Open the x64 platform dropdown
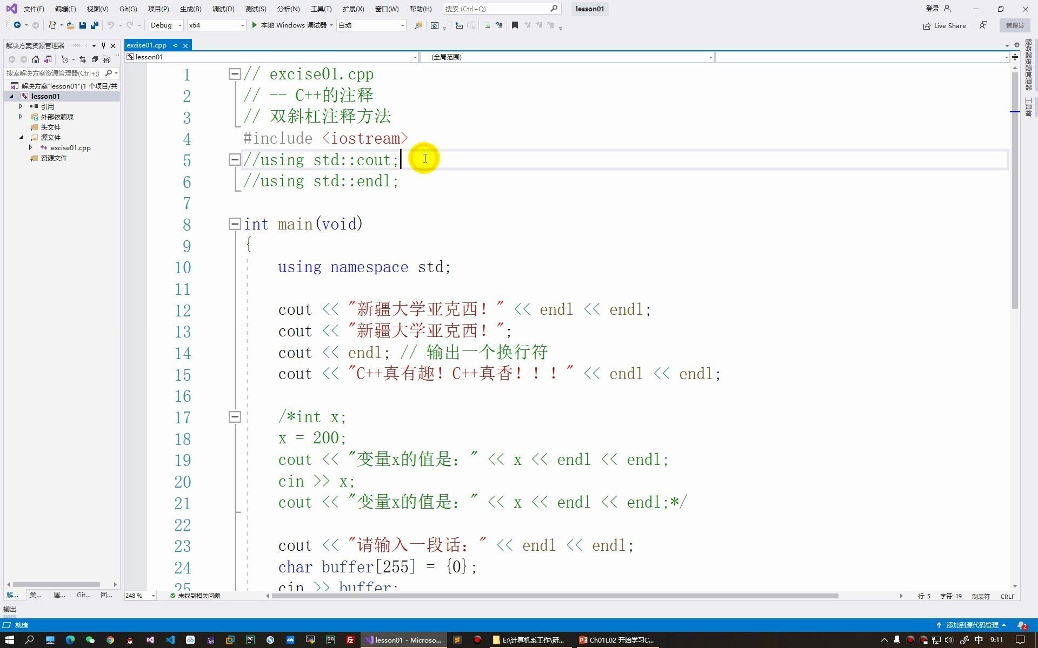 [215, 25]
